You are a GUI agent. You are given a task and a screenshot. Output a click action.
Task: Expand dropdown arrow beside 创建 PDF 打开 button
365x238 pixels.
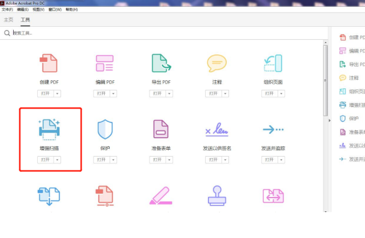(x=57, y=93)
